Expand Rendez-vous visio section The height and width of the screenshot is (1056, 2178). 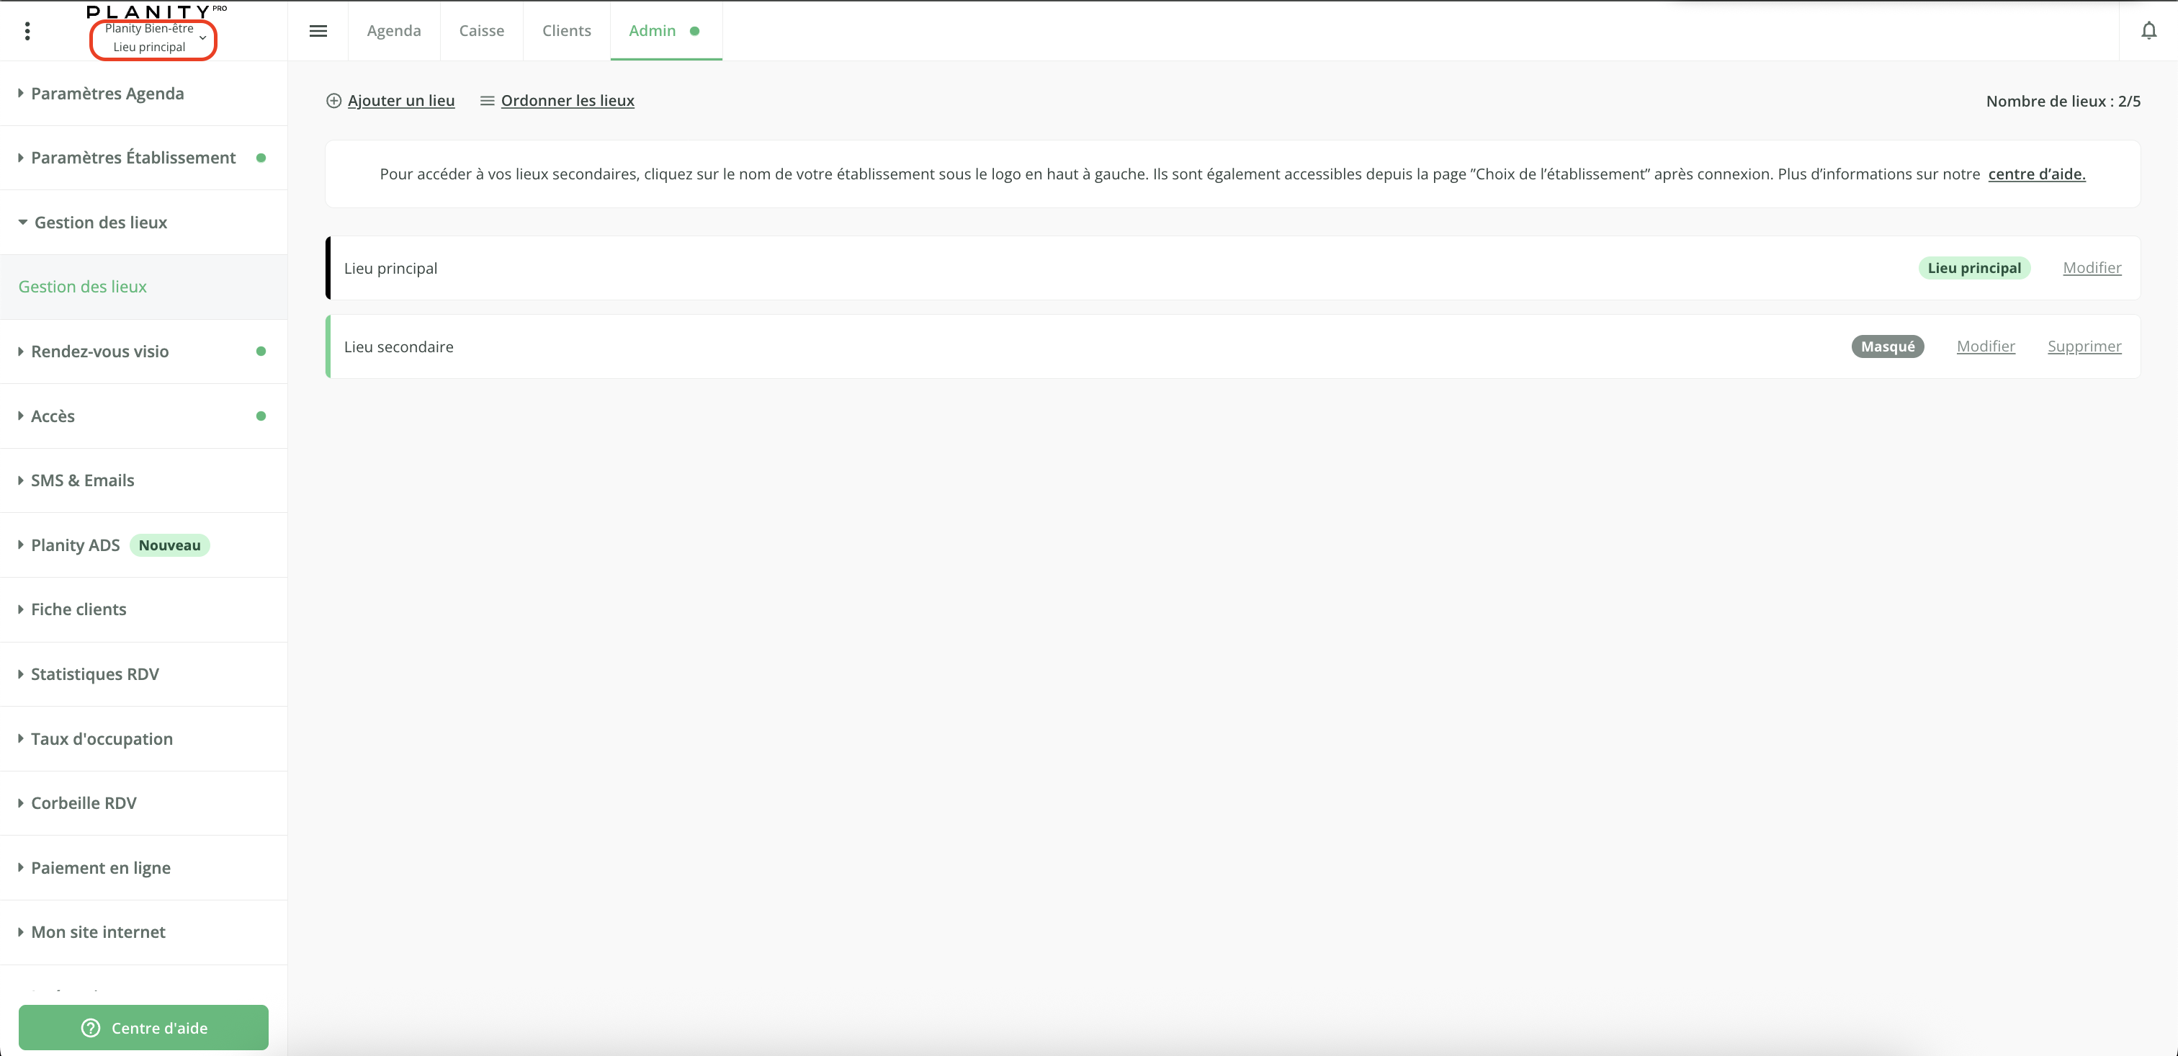[x=100, y=352]
